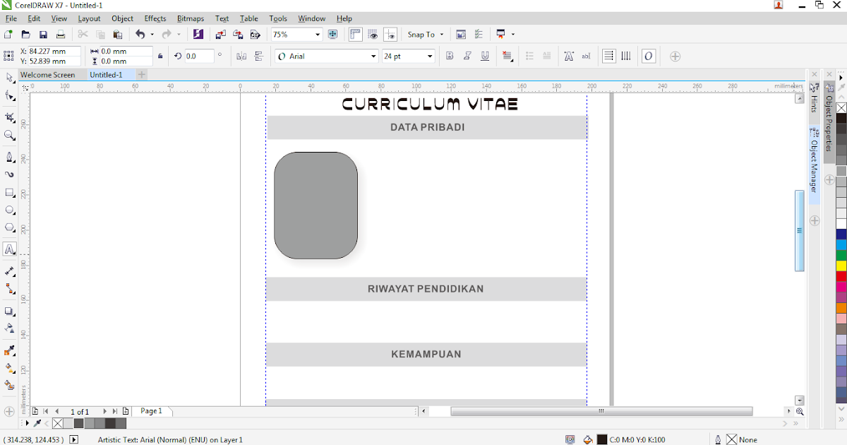Open the Bitmaps menu

coord(190,18)
